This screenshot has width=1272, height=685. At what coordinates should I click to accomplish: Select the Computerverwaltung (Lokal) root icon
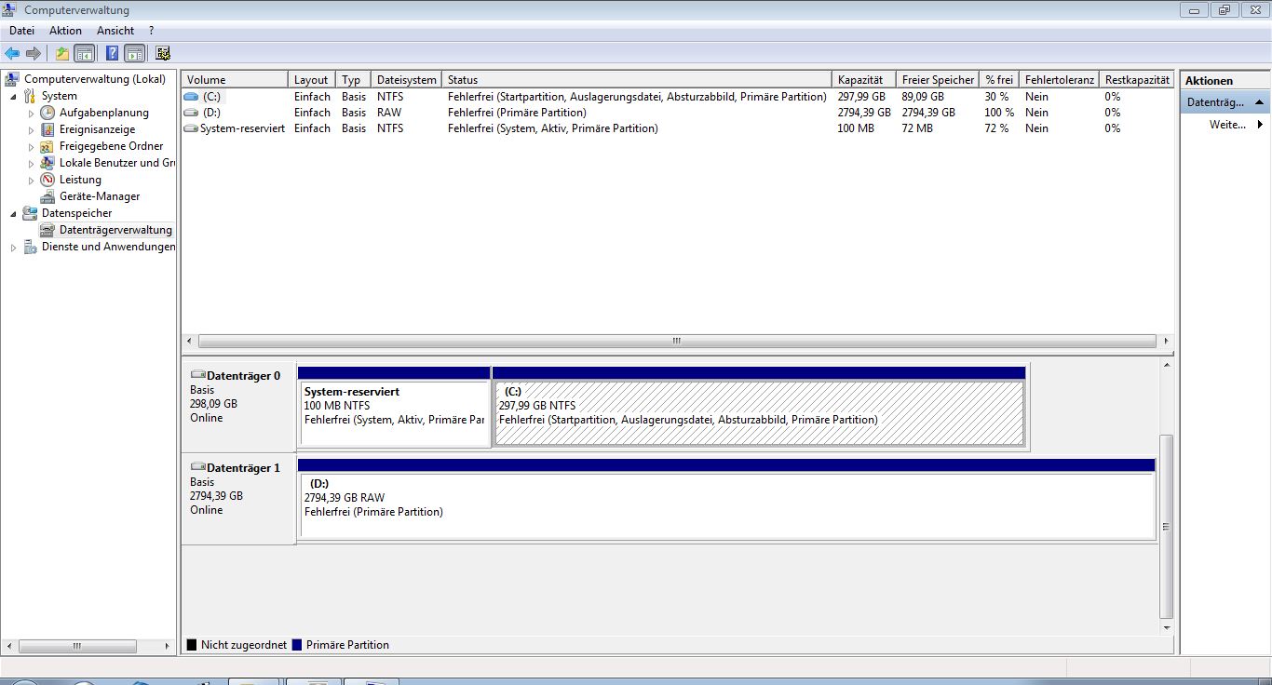13,79
